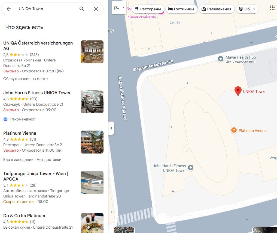Click the Platinum Vienna listing photo

92,142
